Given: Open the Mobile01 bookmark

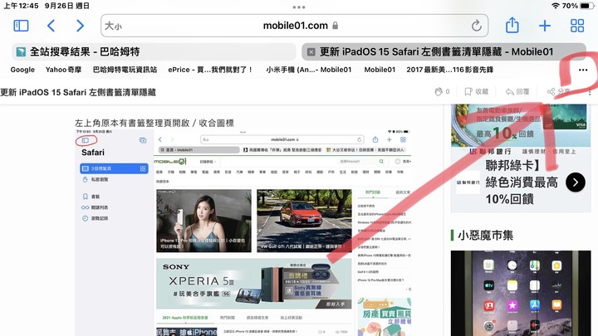Looking at the screenshot, I should 380,70.
